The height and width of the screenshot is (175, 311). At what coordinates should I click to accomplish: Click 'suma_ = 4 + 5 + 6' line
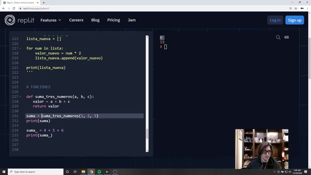pyautogui.click(x=45, y=130)
